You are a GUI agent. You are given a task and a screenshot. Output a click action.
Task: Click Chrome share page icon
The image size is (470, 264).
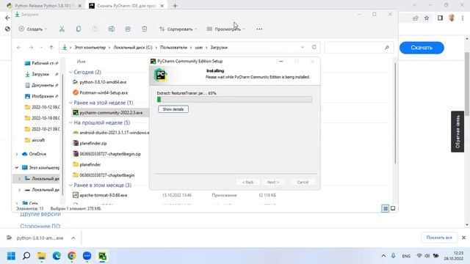pyautogui.click(x=415, y=18)
